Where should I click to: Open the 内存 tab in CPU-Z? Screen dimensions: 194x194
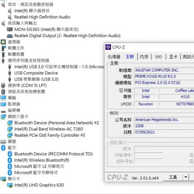[144, 57]
